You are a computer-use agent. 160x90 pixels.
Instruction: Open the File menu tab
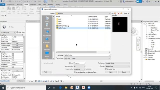tap(3, 4)
